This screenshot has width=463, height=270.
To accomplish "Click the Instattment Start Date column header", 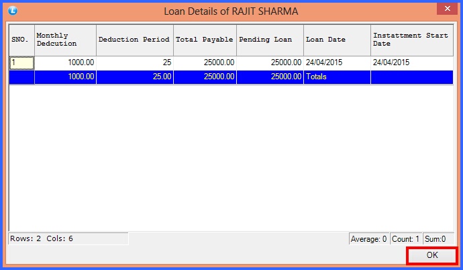I will (412, 40).
